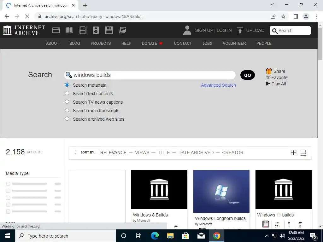
Task: Switch to list view icon
Action: coord(303,153)
